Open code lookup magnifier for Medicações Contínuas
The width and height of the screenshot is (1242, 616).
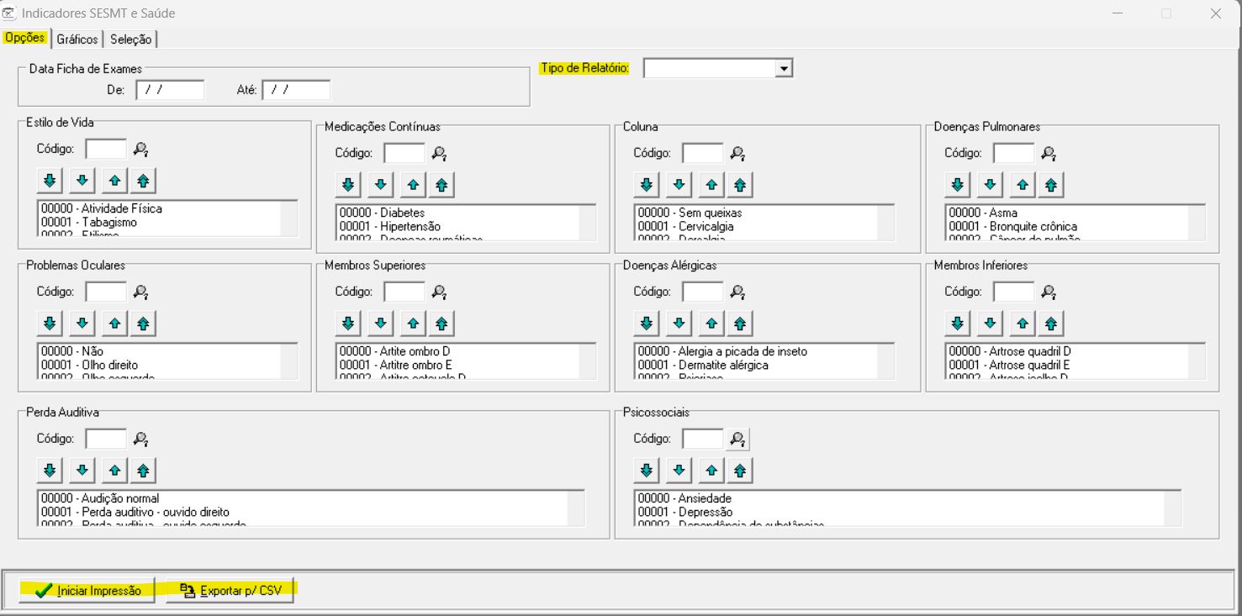(439, 153)
